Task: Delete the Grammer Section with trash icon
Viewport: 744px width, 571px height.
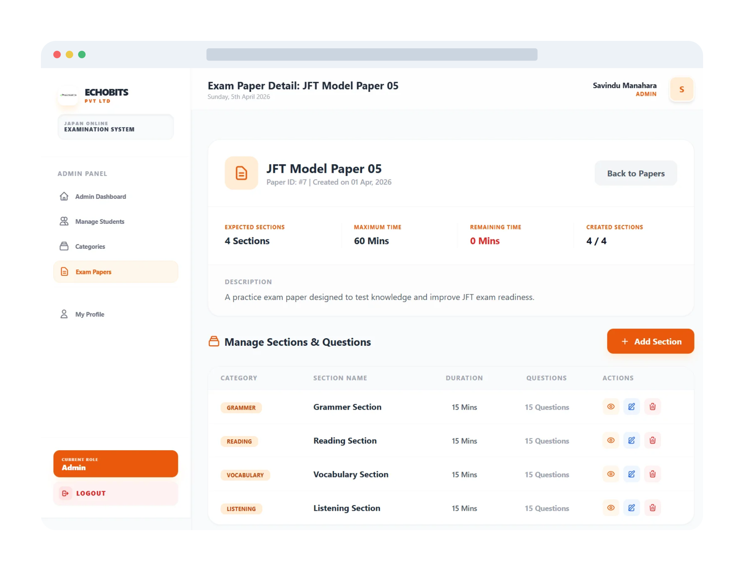Action: (x=652, y=407)
